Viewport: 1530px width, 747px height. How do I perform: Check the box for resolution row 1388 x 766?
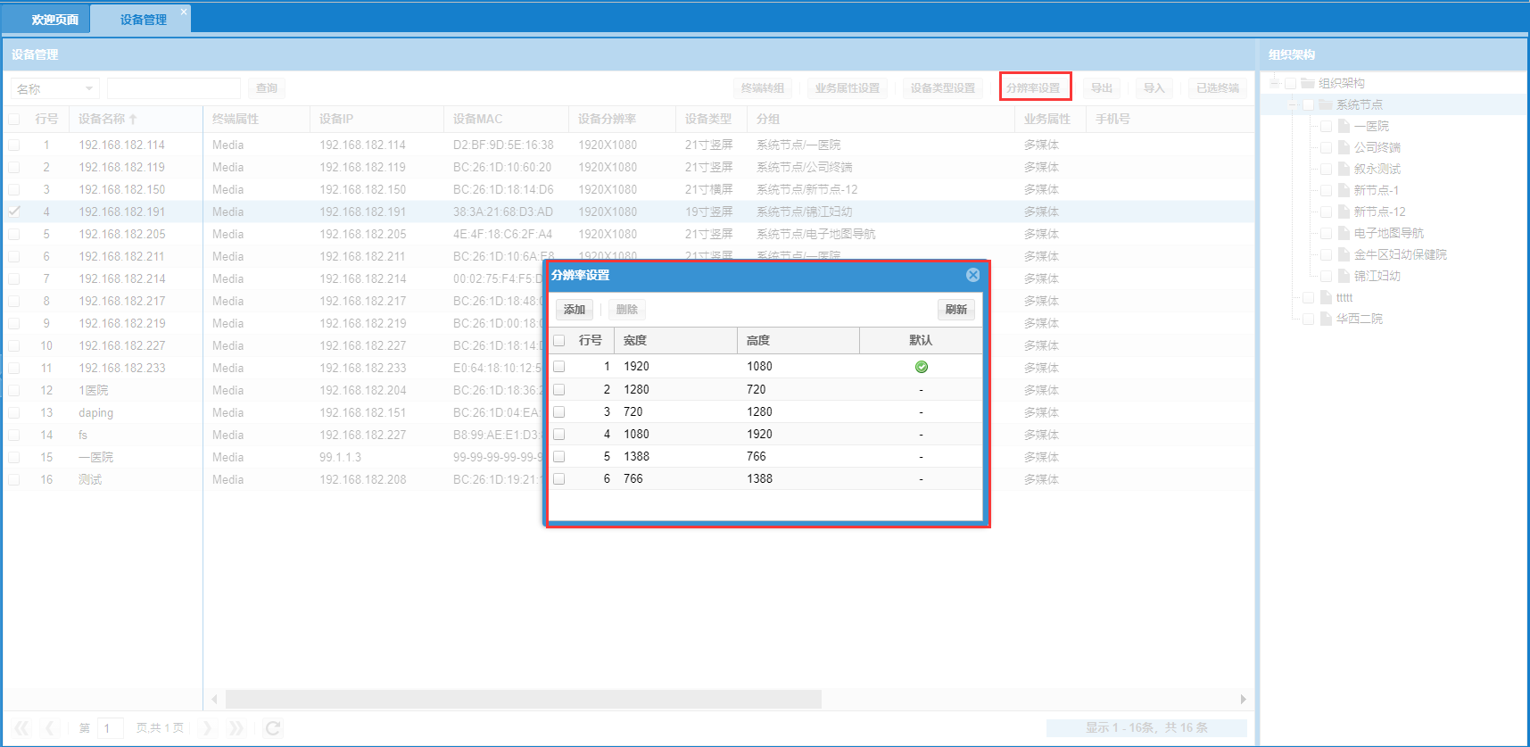pos(559,457)
